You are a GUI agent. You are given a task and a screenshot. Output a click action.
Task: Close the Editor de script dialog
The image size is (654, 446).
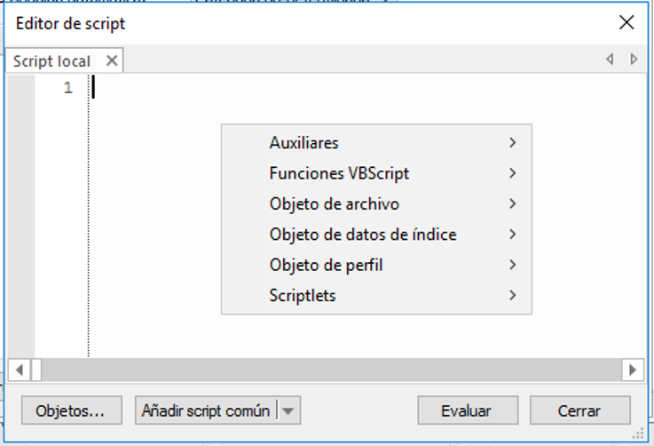[626, 22]
